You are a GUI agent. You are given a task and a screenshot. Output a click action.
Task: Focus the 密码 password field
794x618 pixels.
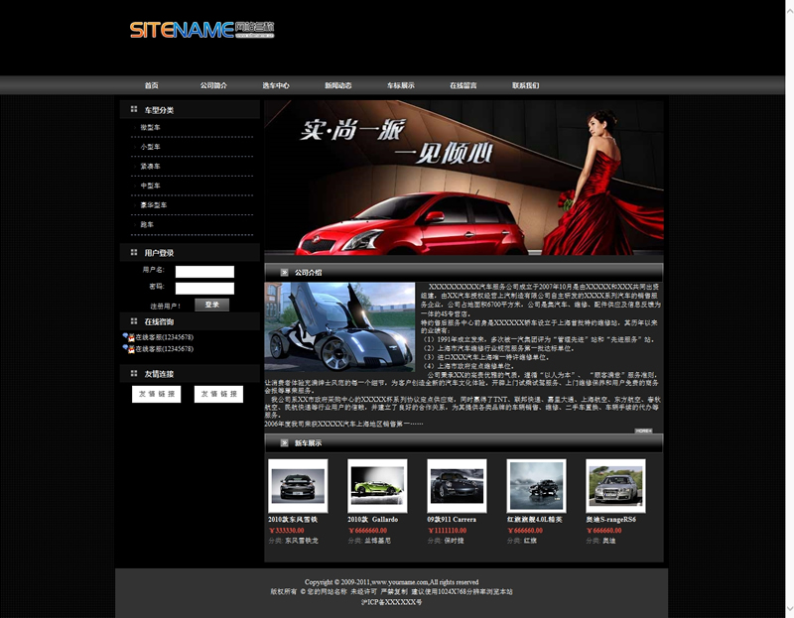tap(204, 288)
